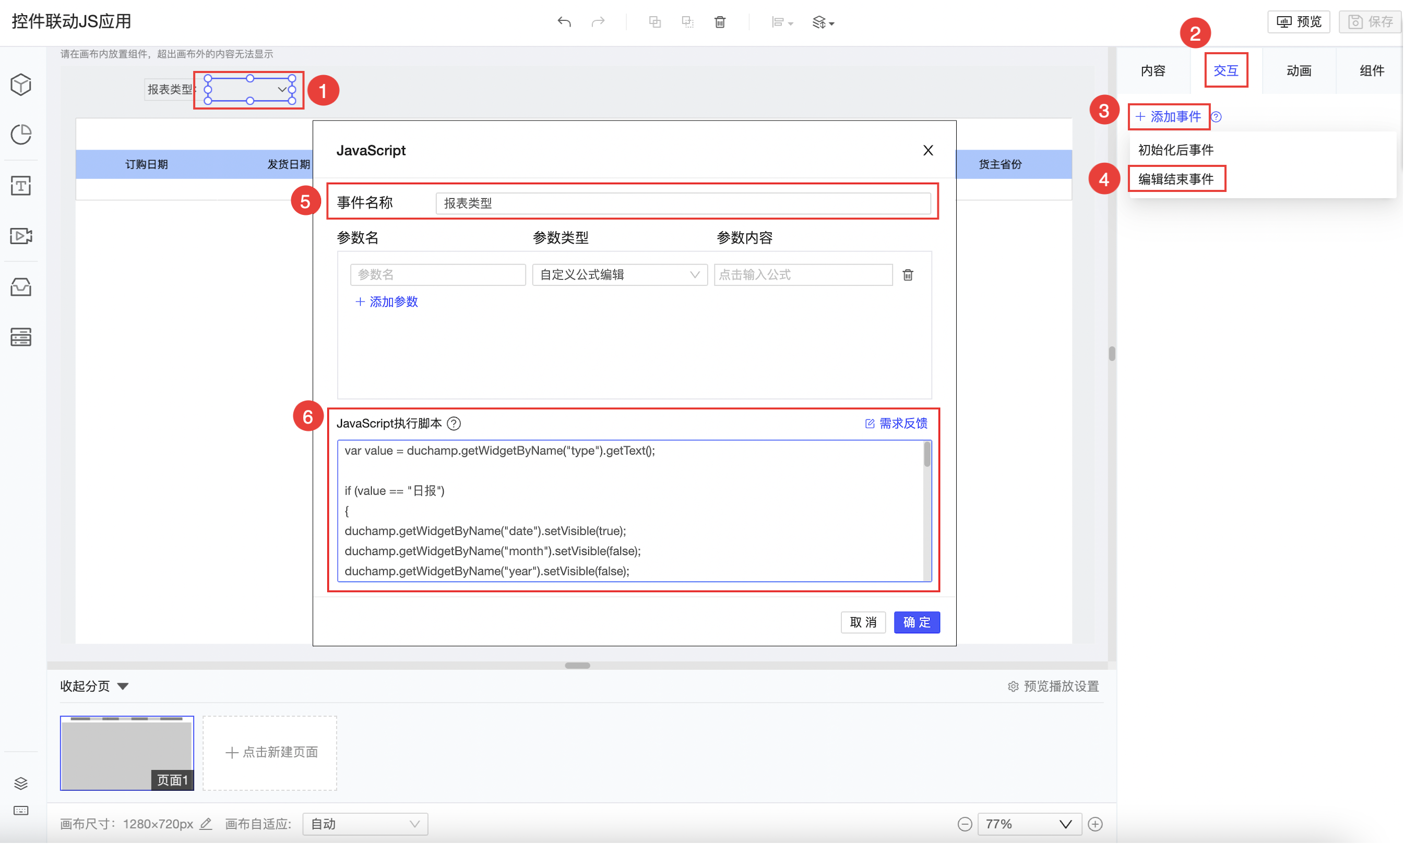Switch to the 动画 tab
Image resolution: width=1404 pixels, height=844 pixels.
click(x=1298, y=71)
